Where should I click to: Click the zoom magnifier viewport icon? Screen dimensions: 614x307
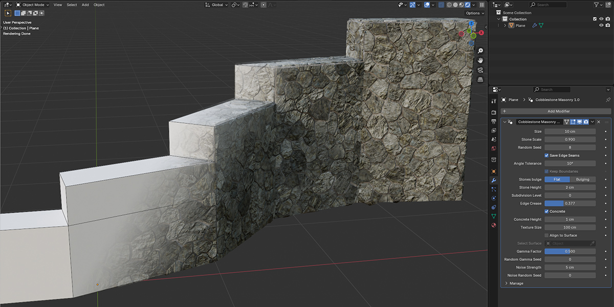[x=480, y=51]
